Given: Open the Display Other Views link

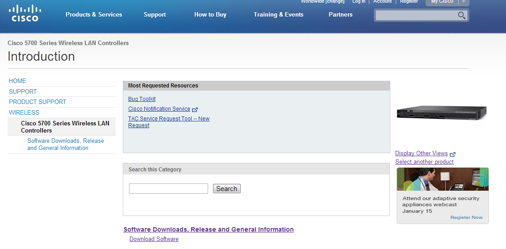Looking at the screenshot, I should (x=422, y=154).
